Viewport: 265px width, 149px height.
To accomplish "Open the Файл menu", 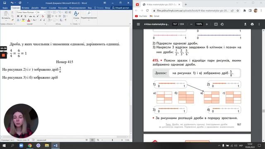I will (5, 8).
